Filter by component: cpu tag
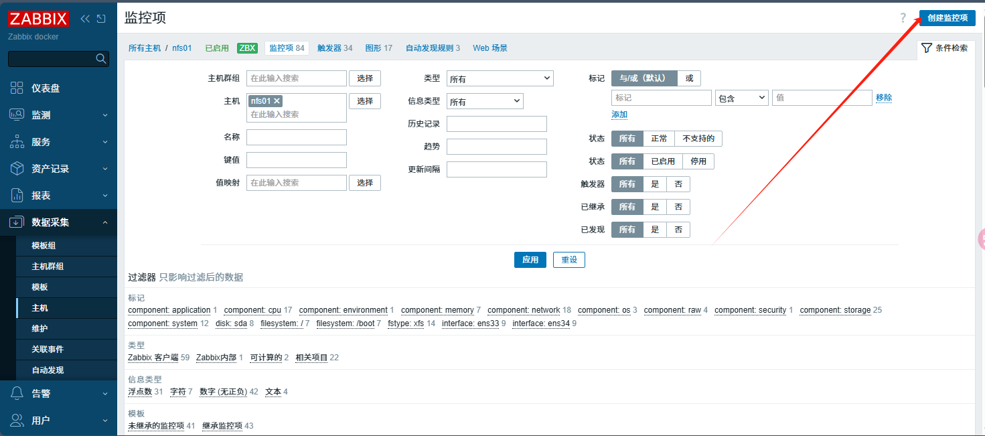The height and width of the screenshot is (436, 985). [252, 310]
